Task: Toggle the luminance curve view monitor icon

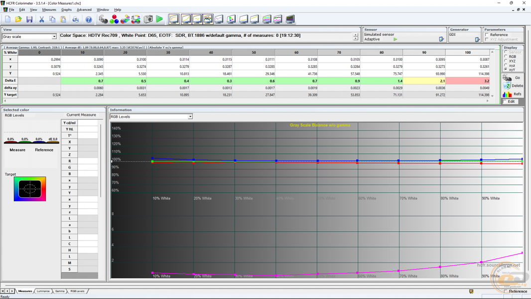Action: click(186, 19)
